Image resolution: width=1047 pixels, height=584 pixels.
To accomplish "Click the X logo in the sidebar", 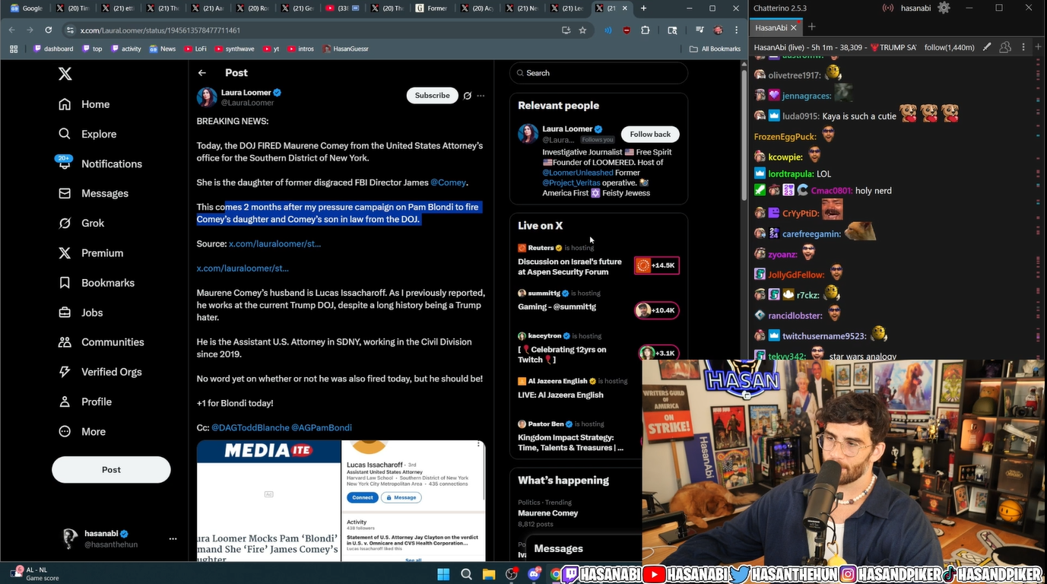I will 65,74.
